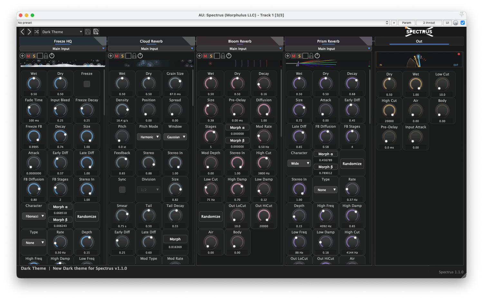Click the lock icon in Freeze HQ
Screen dimensions: 483x300
coord(46,56)
